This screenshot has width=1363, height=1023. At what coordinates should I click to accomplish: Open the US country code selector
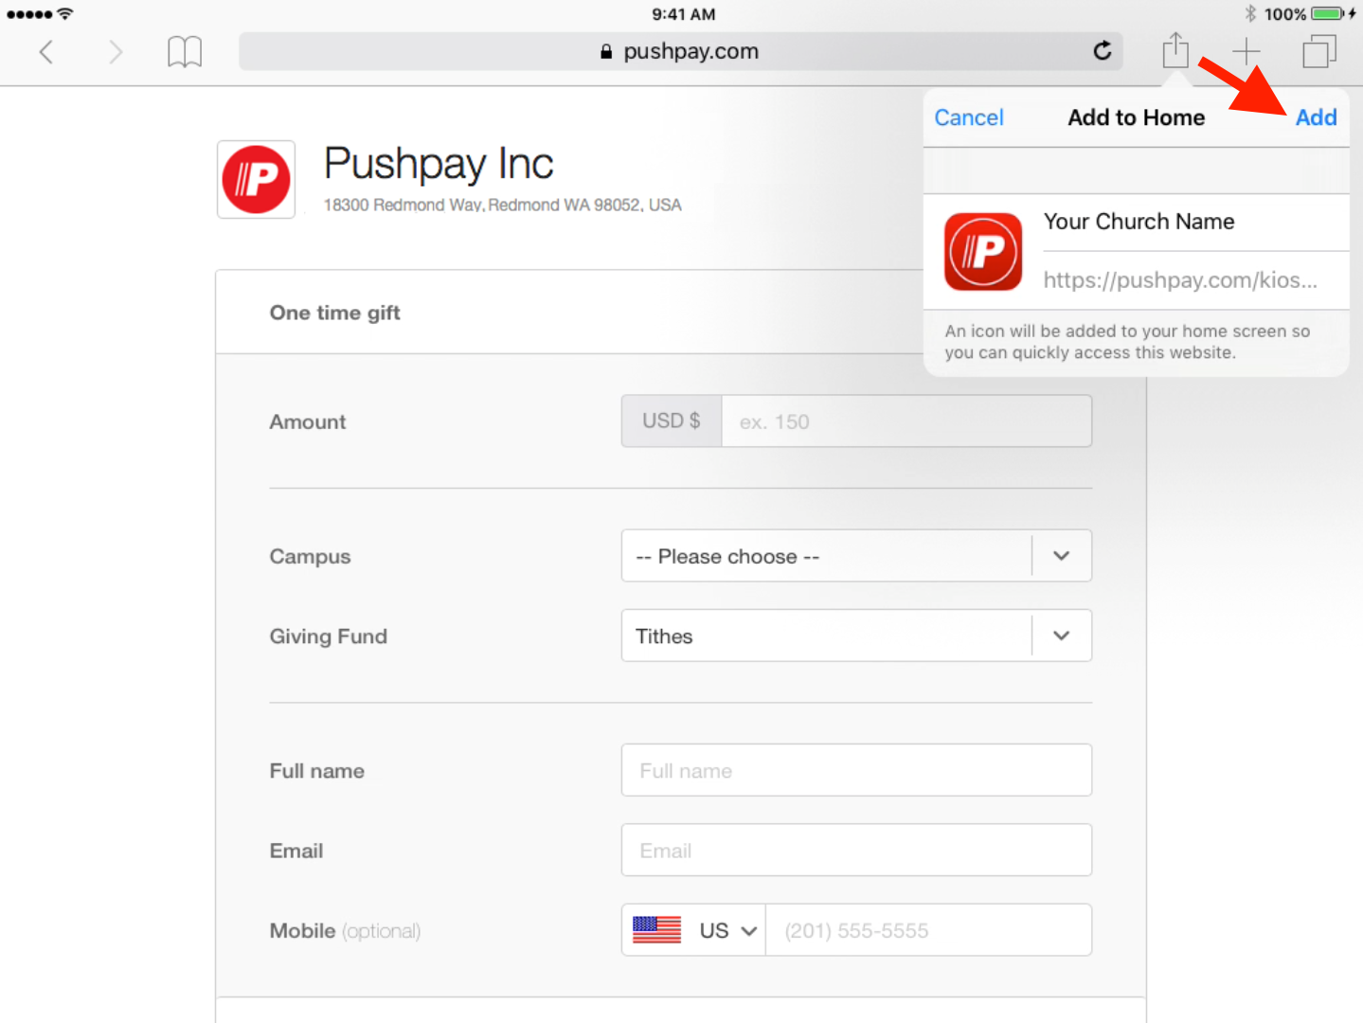coord(694,930)
